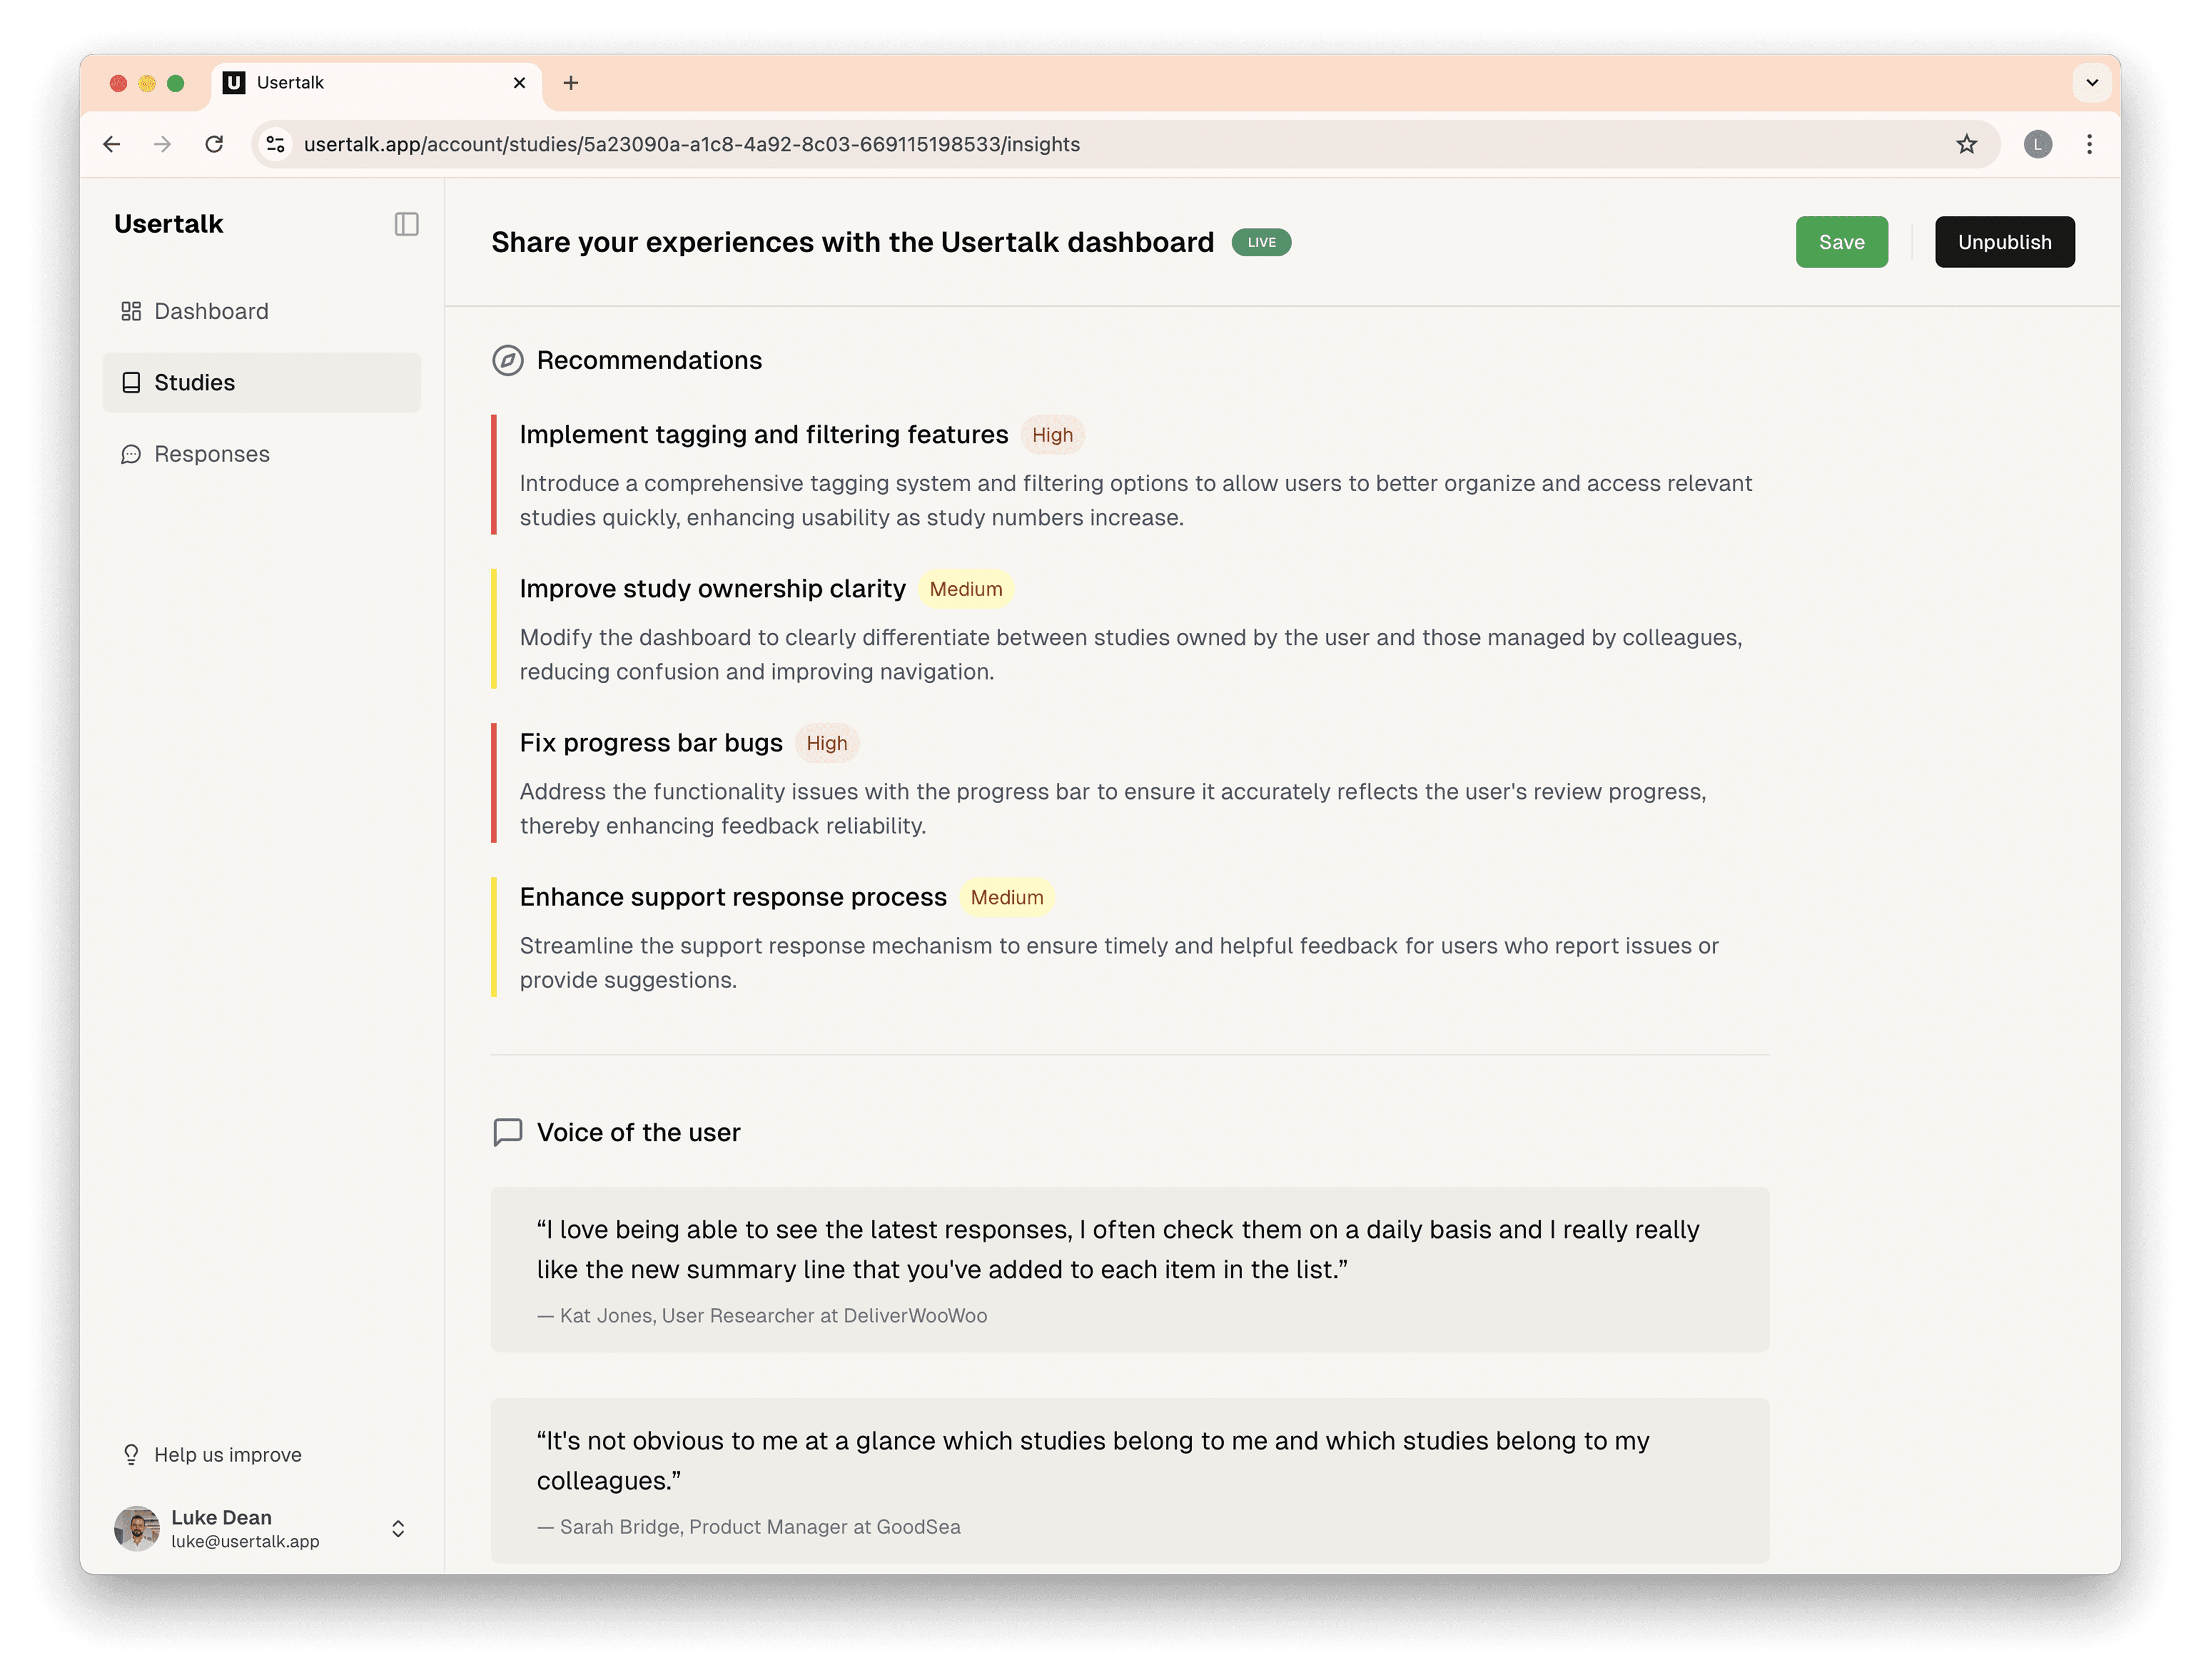This screenshot has height=1680, width=2201.
Task: Open the Chrome profile avatar L
Action: pos(2038,144)
